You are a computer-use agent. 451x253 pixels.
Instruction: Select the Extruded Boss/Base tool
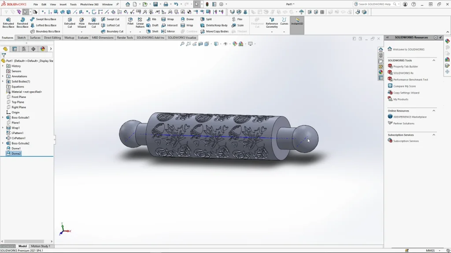pos(8,22)
